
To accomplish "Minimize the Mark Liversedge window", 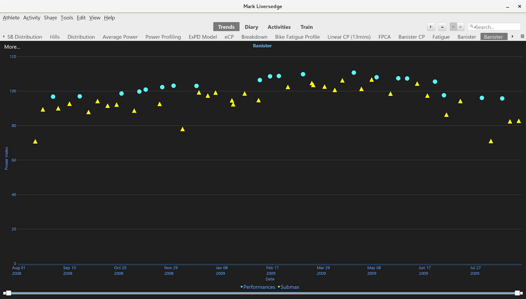I will click(x=508, y=7).
